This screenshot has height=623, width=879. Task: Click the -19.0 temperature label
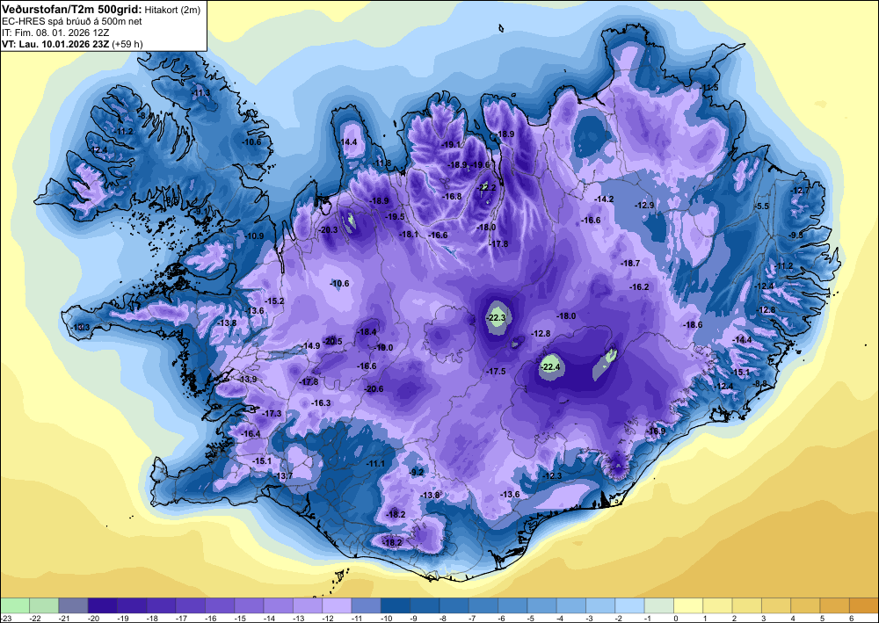click(x=383, y=347)
